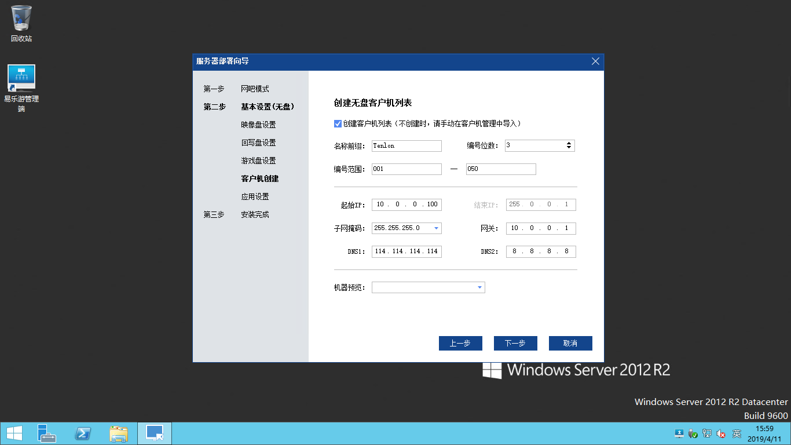Jump to the 安装完成 step
The image size is (791, 445).
(255, 215)
